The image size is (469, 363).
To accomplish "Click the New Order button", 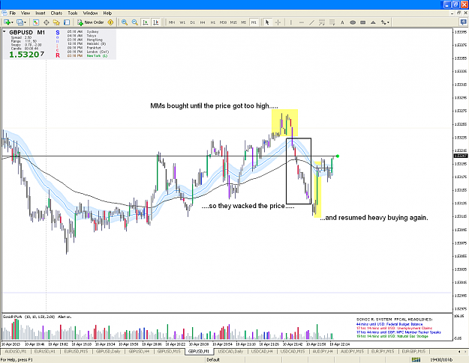I will pos(91,22).
